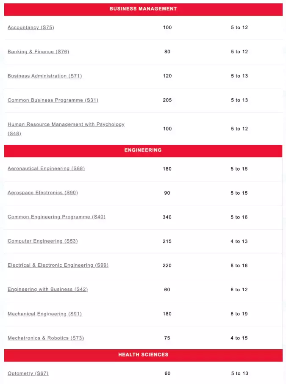Select the Common Business Programme (S31) link

[x=53, y=100]
